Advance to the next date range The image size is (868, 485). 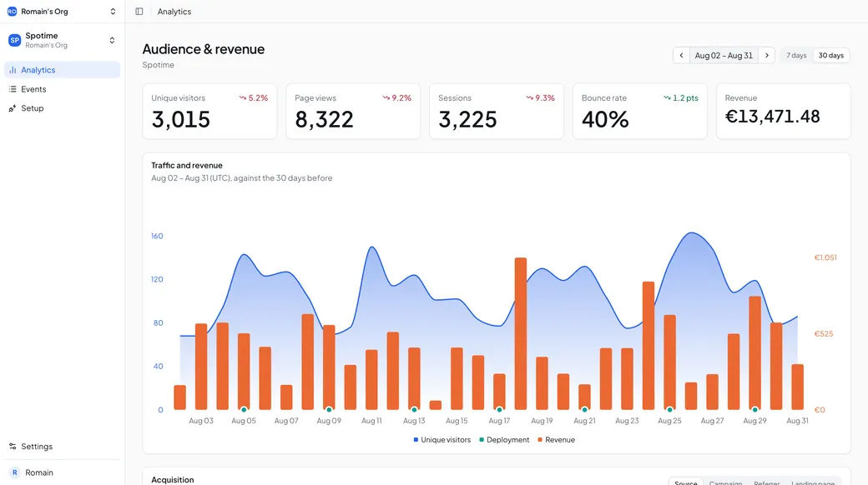click(767, 55)
